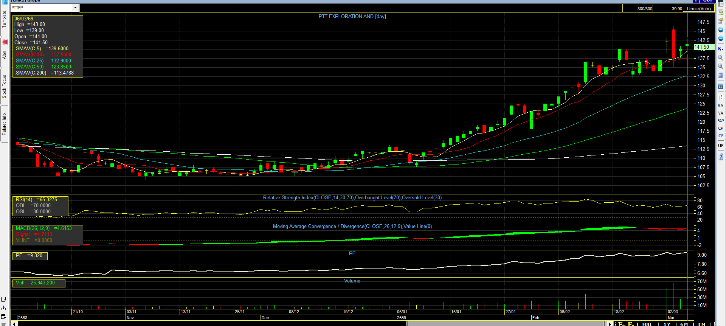
Task: Set chart range to 6M
Action: [684, 324]
